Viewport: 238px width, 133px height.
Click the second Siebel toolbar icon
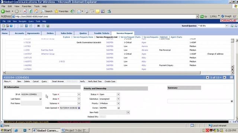pos(7,26)
